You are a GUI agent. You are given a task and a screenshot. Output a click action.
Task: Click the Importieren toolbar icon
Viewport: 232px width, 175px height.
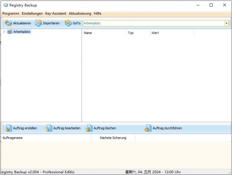tap(39, 23)
